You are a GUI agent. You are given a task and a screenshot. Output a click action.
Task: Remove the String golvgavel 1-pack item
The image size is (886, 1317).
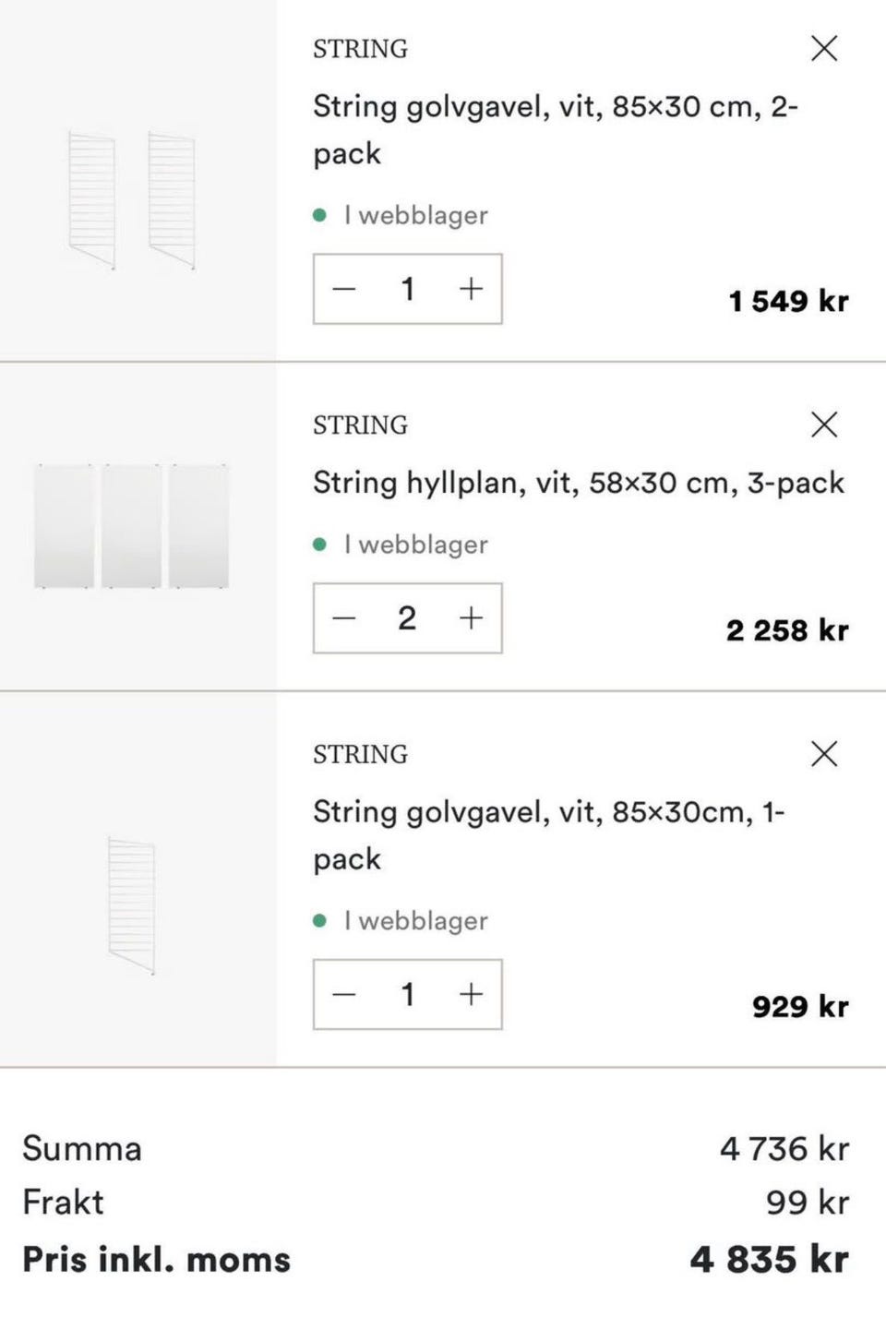point(824,754)
